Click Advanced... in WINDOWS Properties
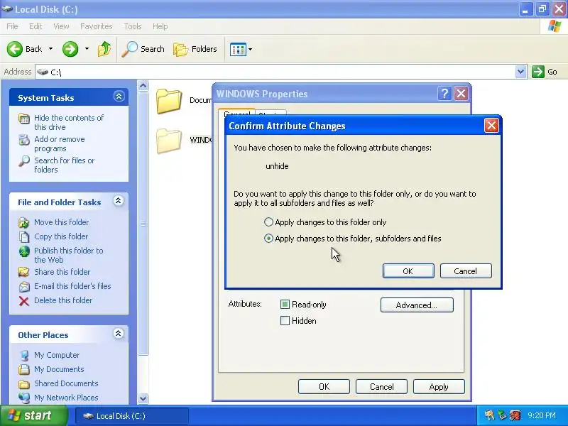Screen dimensions: 568x426 tap(417, 305)
